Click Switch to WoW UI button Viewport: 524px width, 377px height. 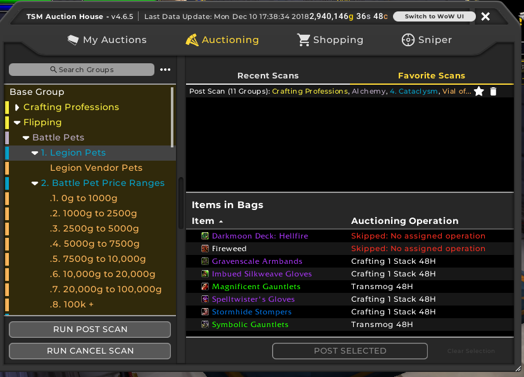coord(434,16)
